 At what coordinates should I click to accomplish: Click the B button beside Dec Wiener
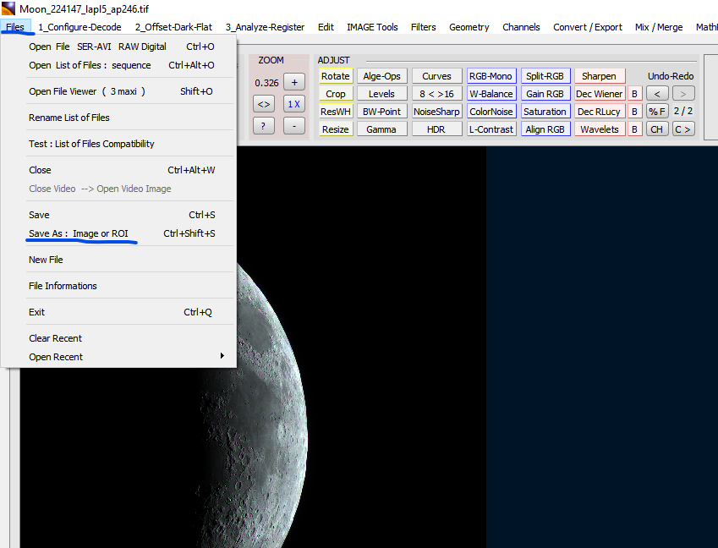(x=634, y=94)
